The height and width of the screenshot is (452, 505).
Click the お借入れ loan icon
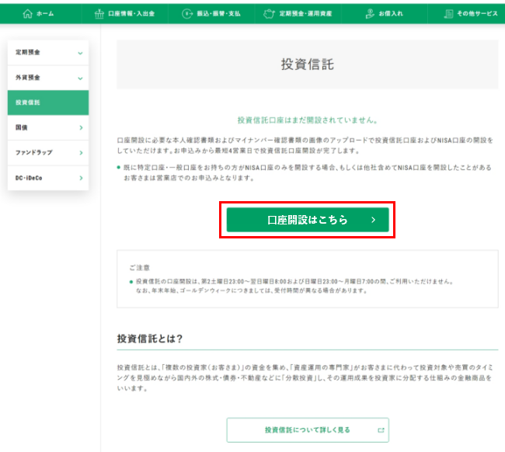367,13
